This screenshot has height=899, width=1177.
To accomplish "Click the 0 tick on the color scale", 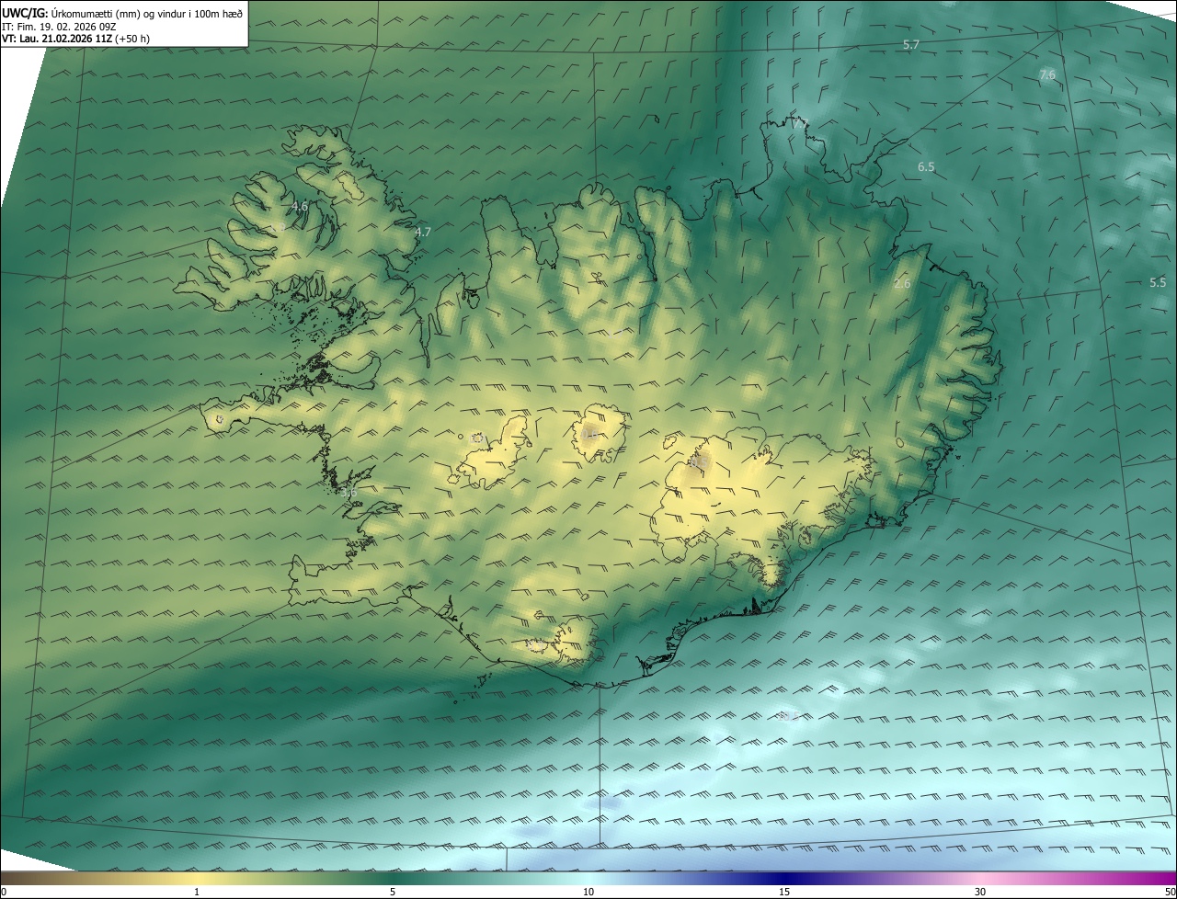I will (4, 892).
